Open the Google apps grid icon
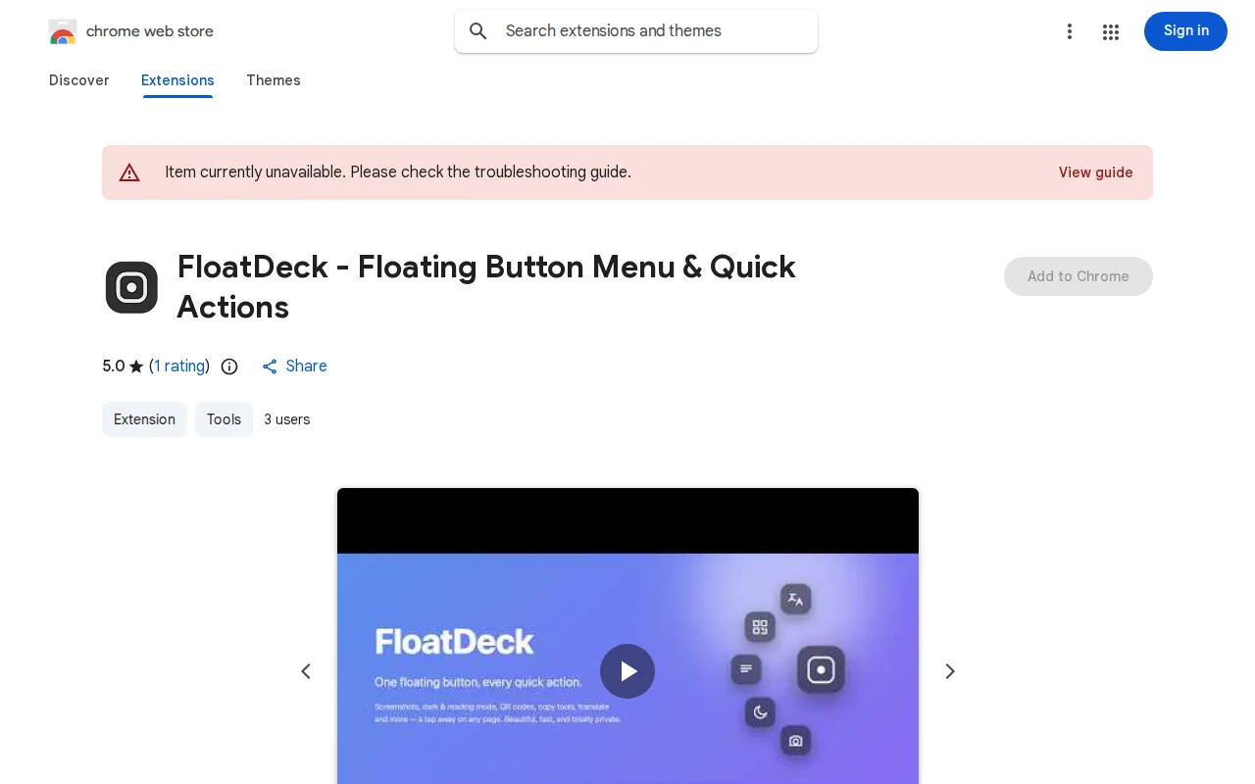The height and width of the screenshot is (784, 1255). click(1111, 31)
